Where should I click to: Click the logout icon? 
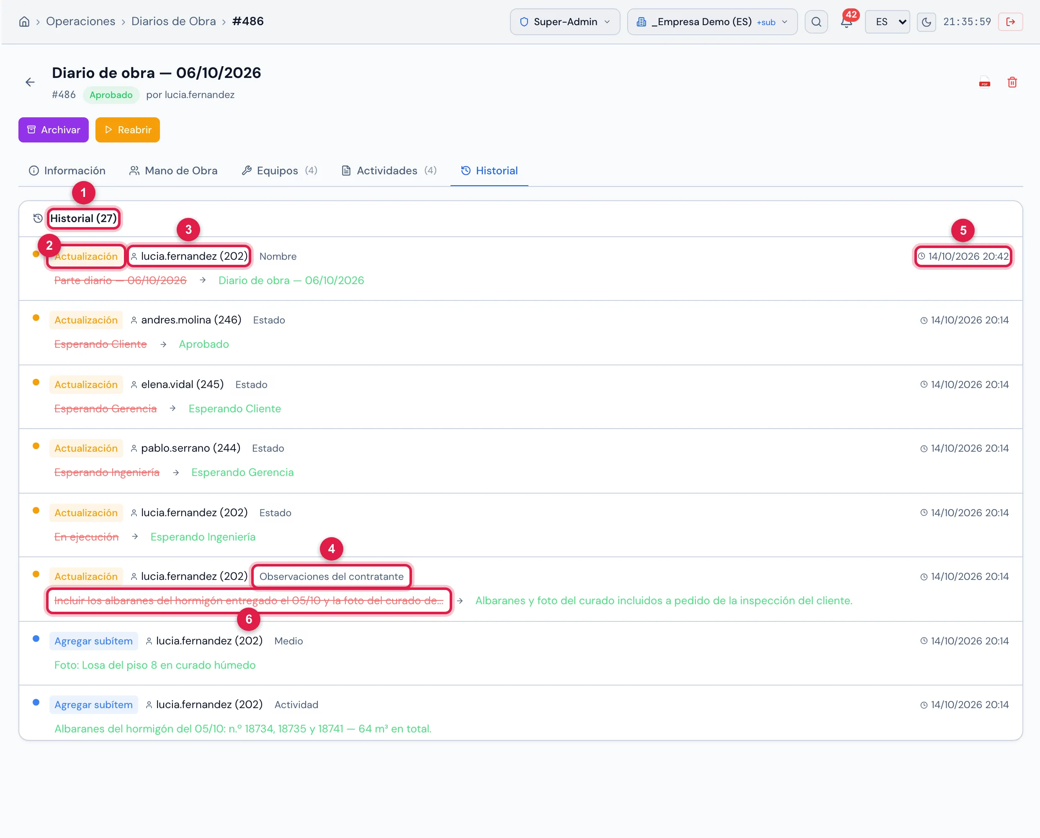click(x=1011, y=22)
